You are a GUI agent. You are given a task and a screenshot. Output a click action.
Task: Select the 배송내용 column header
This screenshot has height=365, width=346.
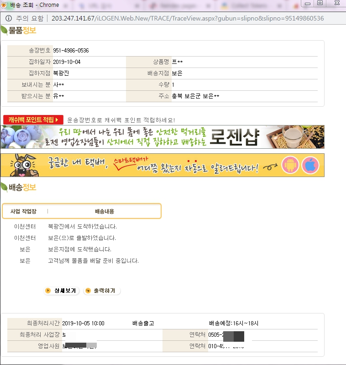pos(105,211)
